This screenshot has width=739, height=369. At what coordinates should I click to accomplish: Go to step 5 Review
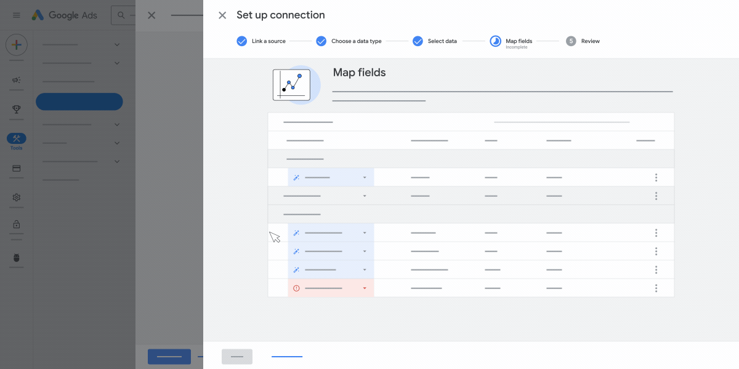583,41
